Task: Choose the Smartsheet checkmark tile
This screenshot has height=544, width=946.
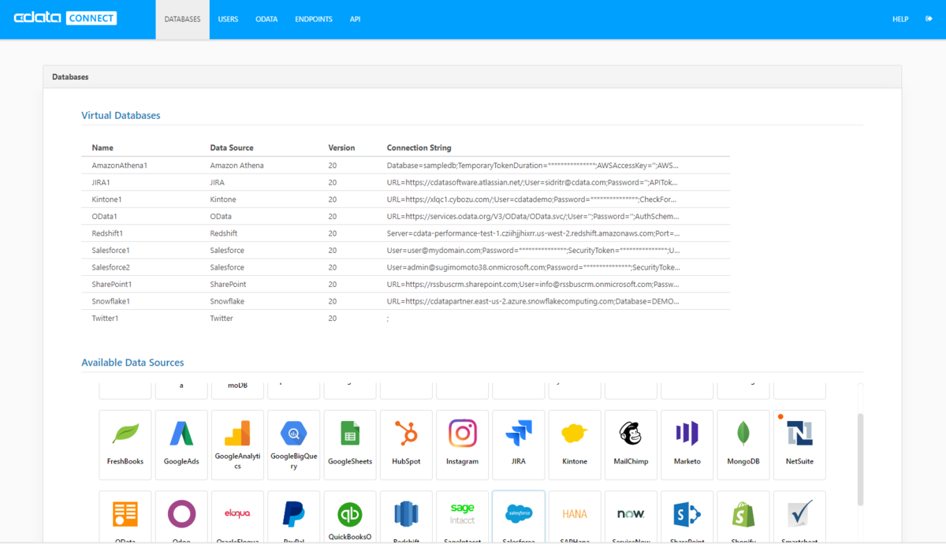Action: coord(799,517)
